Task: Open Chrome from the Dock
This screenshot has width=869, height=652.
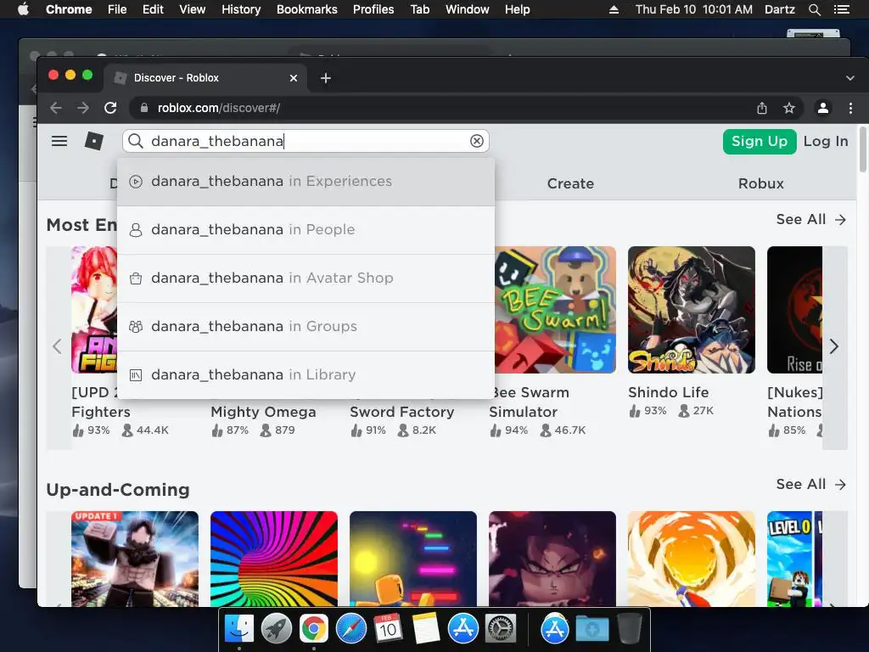Action: pyautogui.click(x=314, y=629)
